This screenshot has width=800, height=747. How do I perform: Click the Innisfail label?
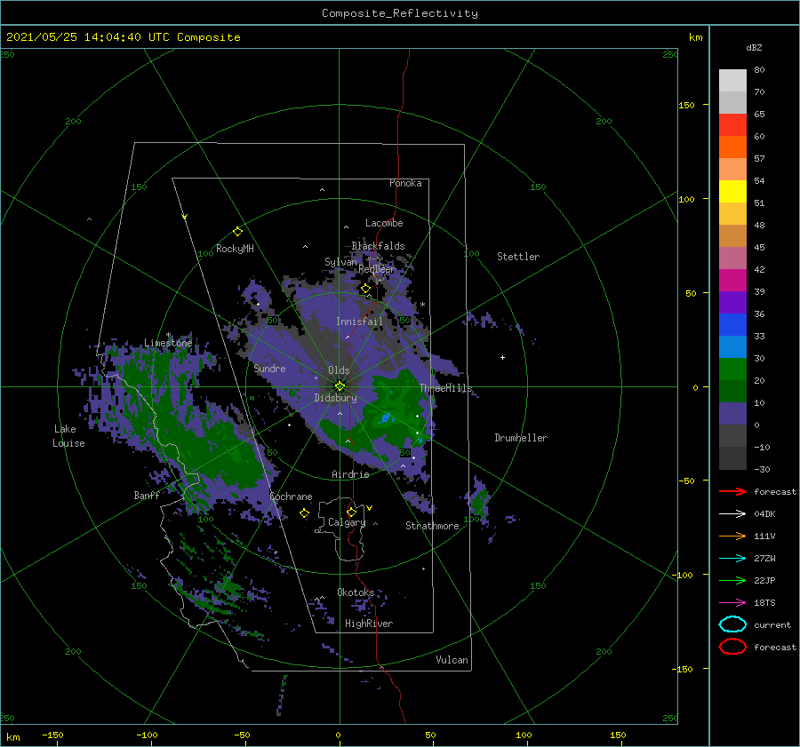(359, 322)
